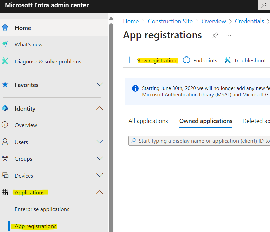Click the plus icon for new registration
Image resolution: width=270 pixels, height=232 pixels.
point(130,60)
